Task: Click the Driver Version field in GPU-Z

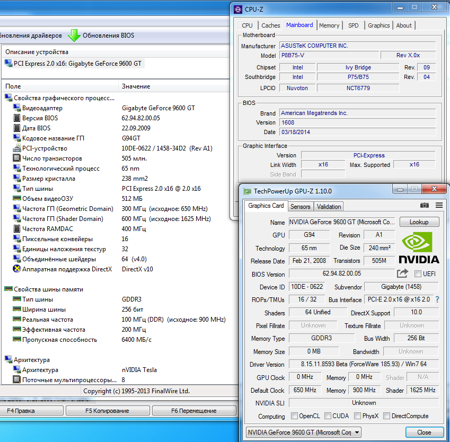Action: tap(364, 364)
